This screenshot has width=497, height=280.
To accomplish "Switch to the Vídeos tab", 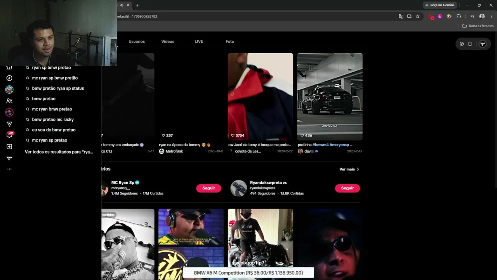I will point(168,42).
